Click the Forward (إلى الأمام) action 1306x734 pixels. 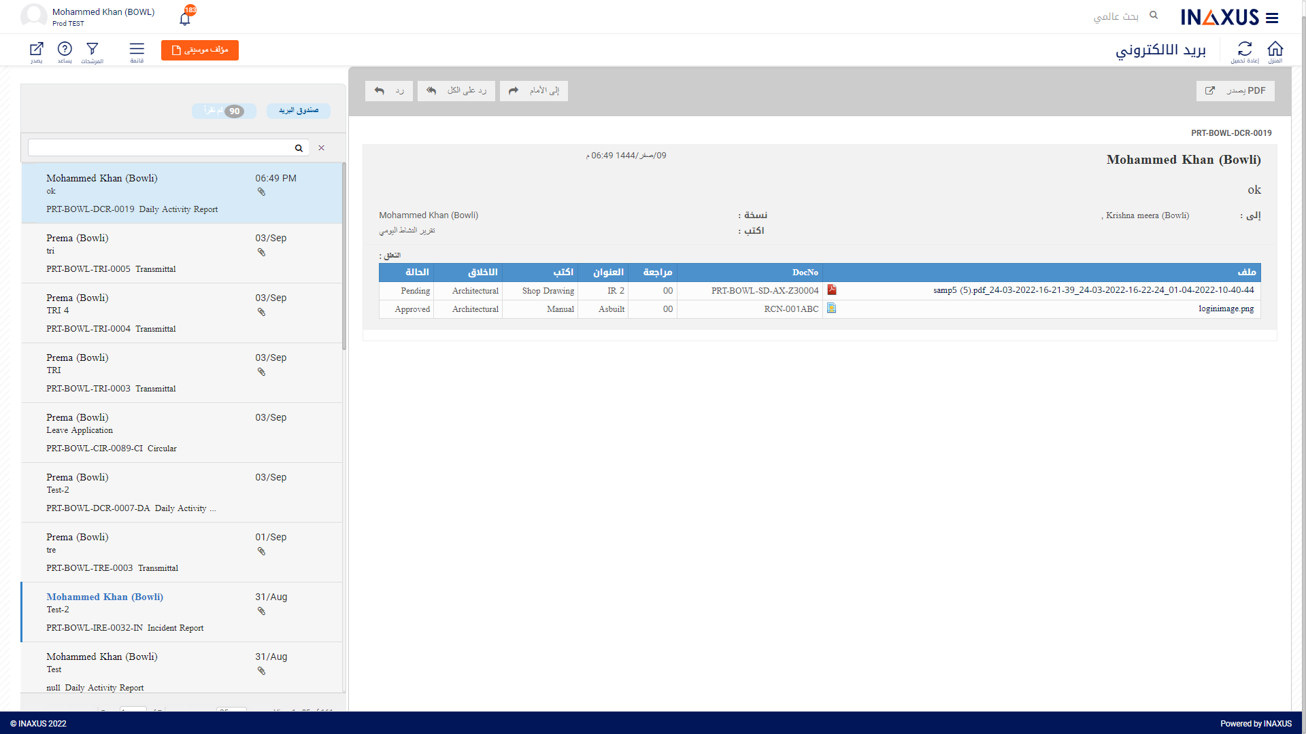[533, 90]
